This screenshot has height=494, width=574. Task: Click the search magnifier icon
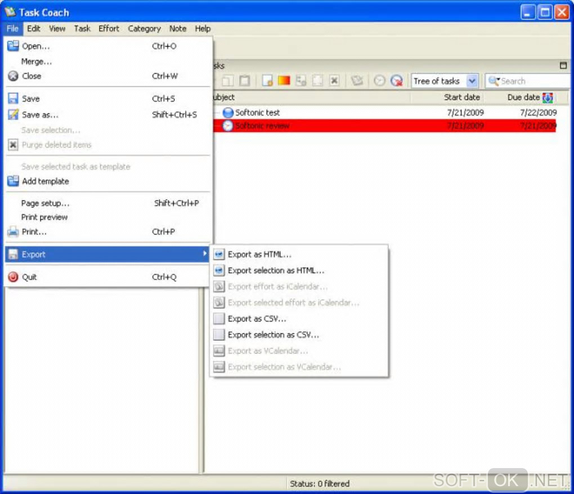tap(494, 81)
